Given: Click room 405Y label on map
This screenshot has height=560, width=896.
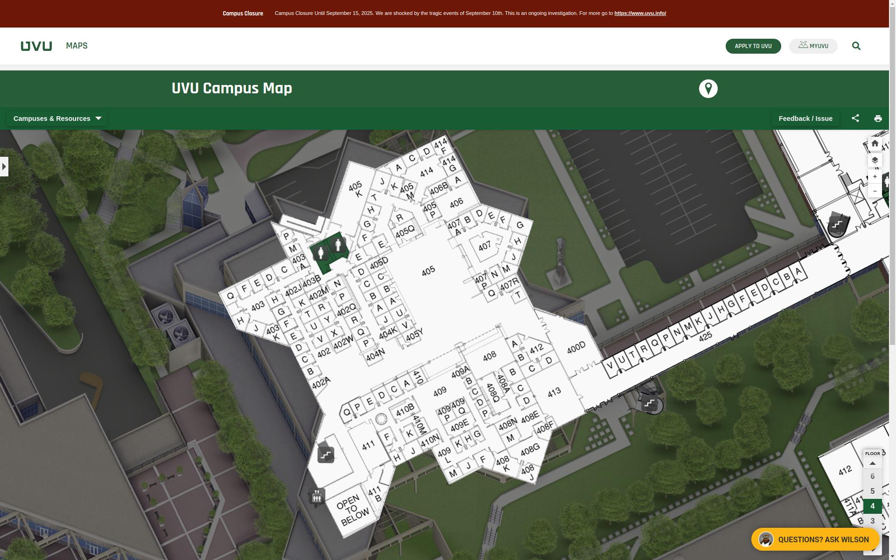Looking at the screenshot, I should (414, 335).
